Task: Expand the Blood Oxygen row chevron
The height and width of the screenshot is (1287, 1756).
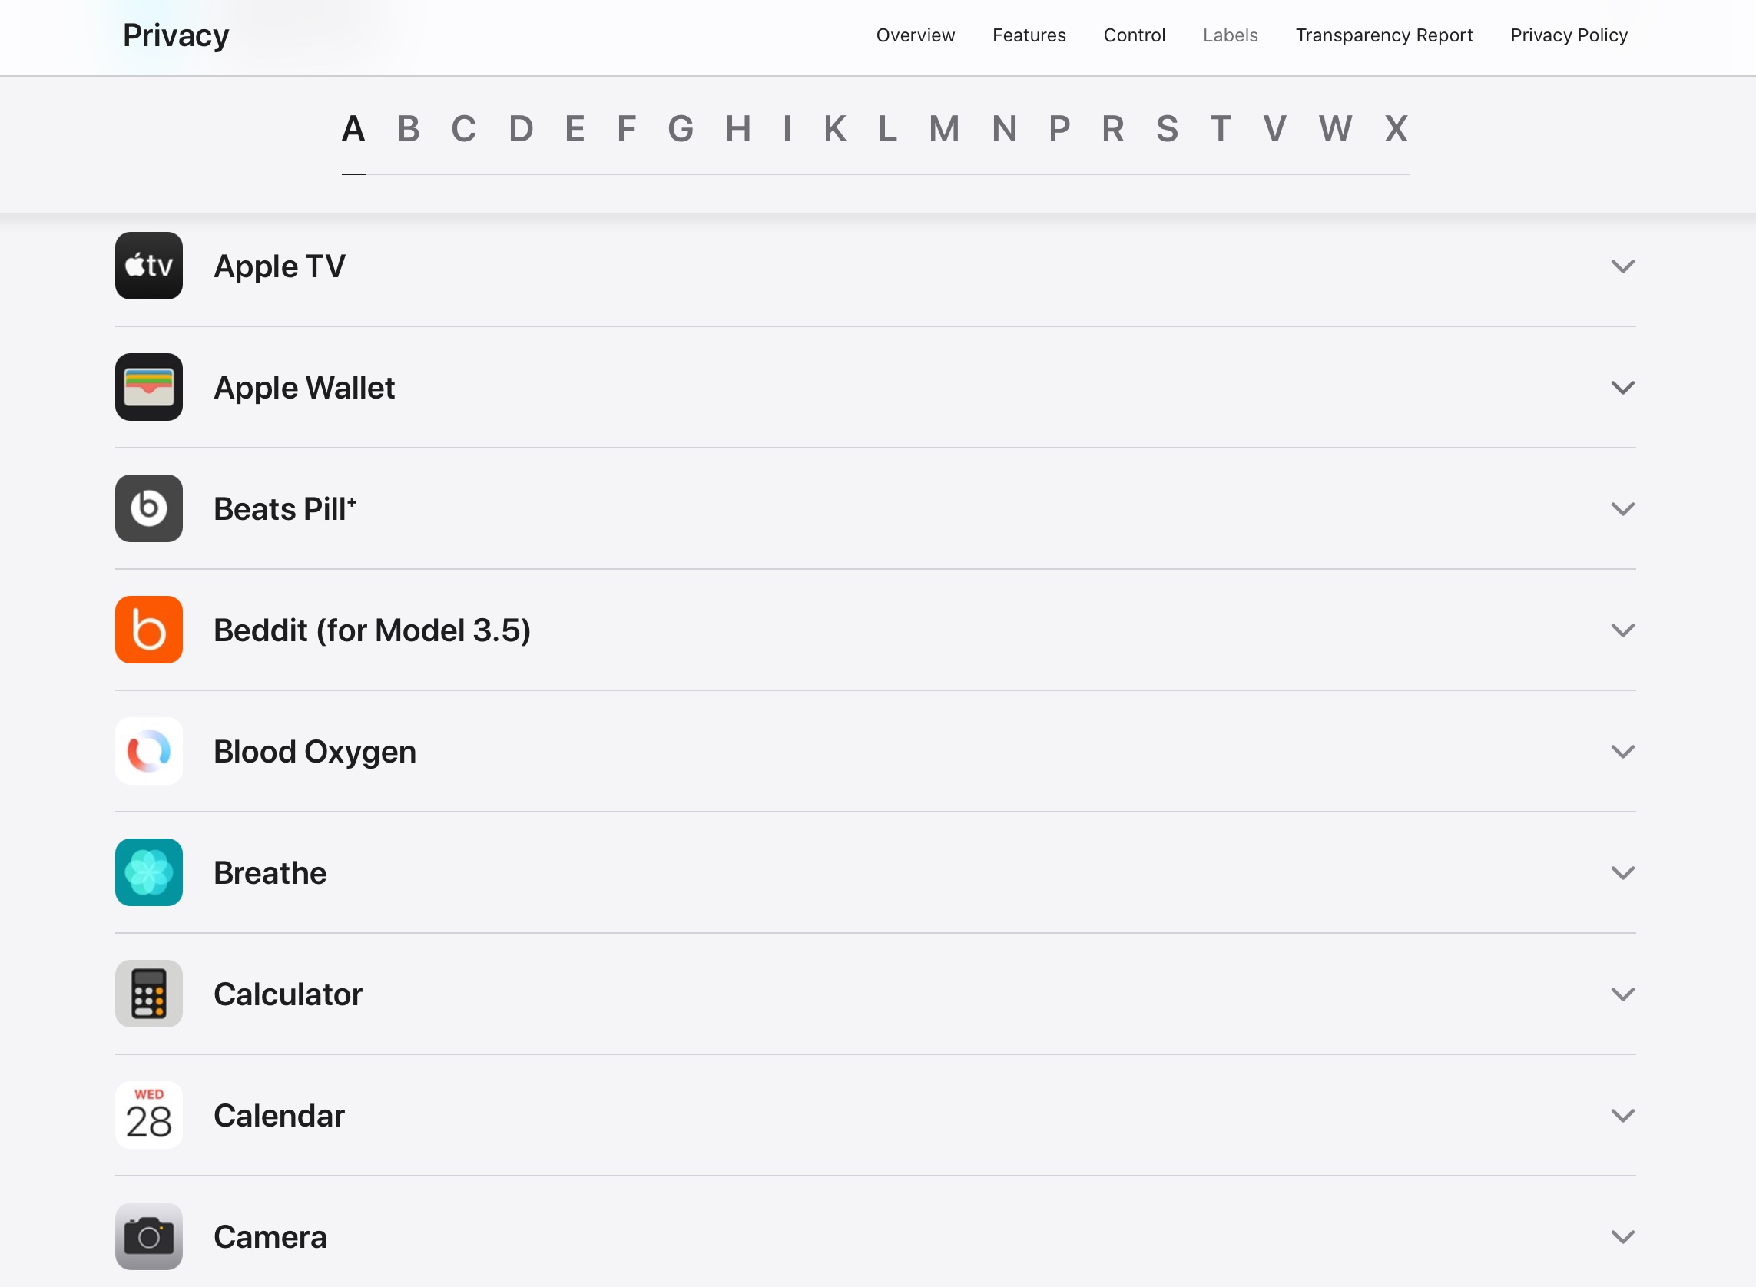Action: pyautogui.click(x=1622, y=752)
